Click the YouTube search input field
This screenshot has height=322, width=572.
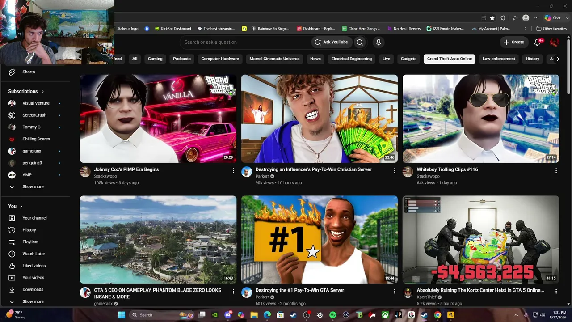click(x=246, y=42)
